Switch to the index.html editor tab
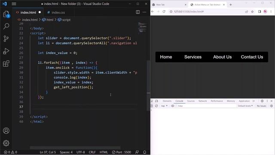Viewport: 275px width, 155px height. [28, 12]
